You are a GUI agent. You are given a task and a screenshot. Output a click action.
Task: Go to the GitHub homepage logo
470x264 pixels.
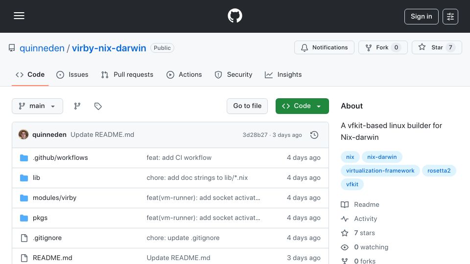(x=235, y=16)
